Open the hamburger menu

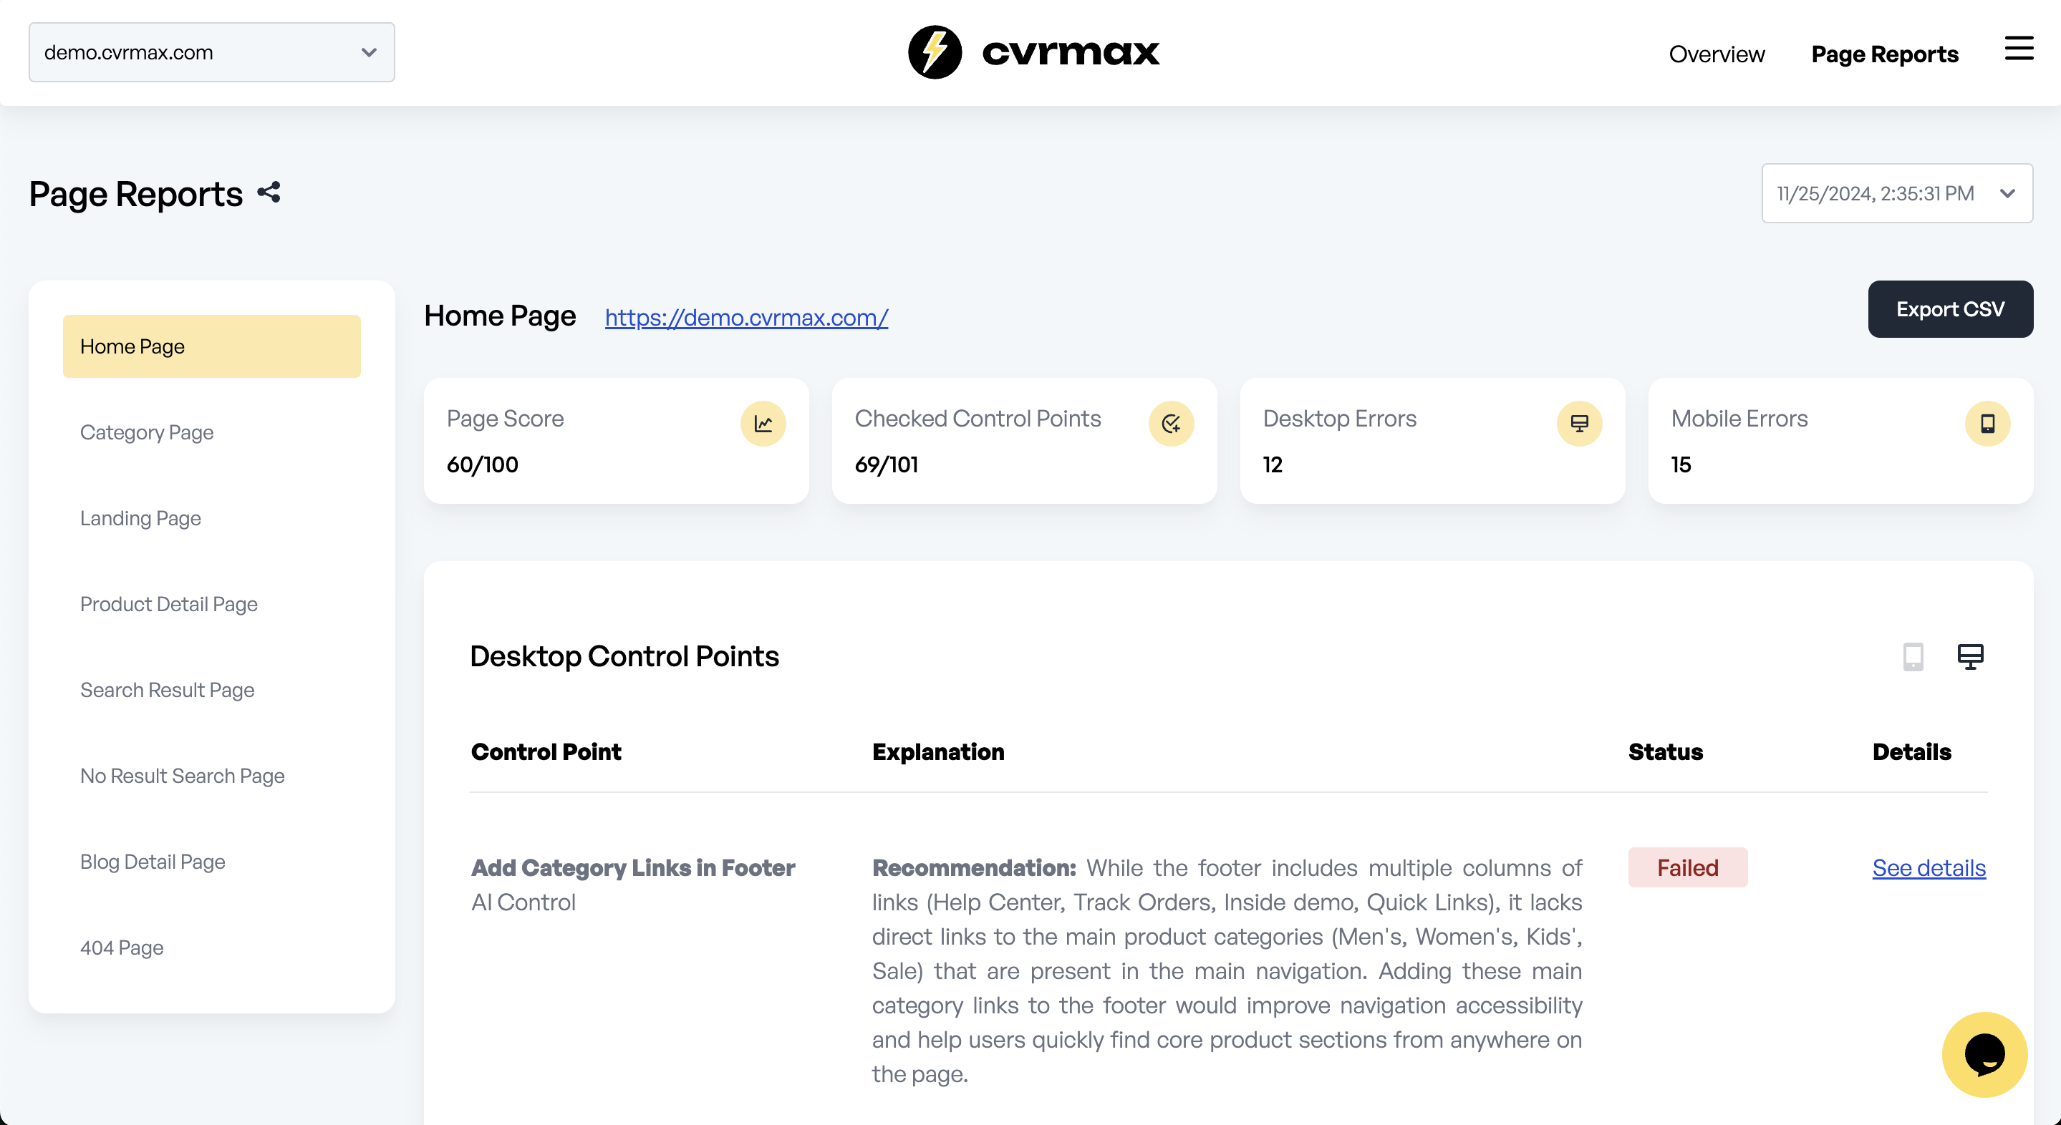click(2019, 49)
